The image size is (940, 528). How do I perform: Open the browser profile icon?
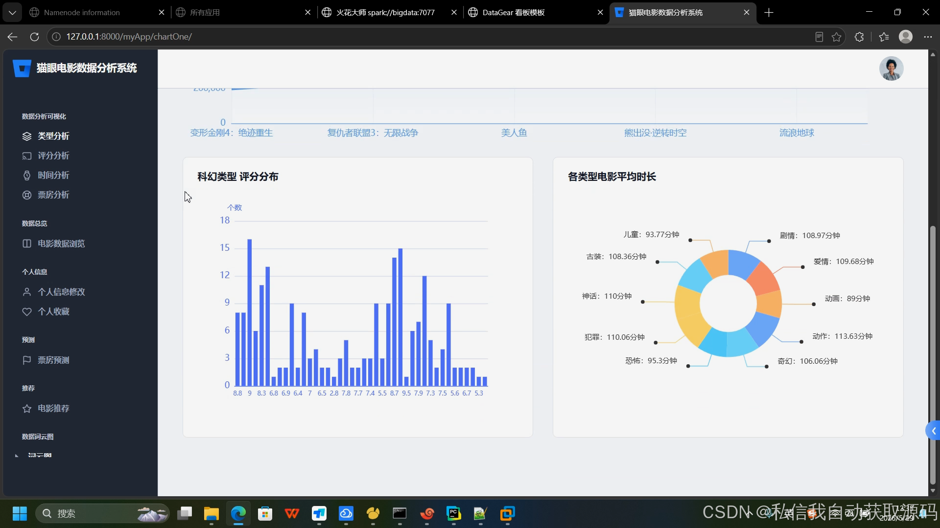point(906,37)
